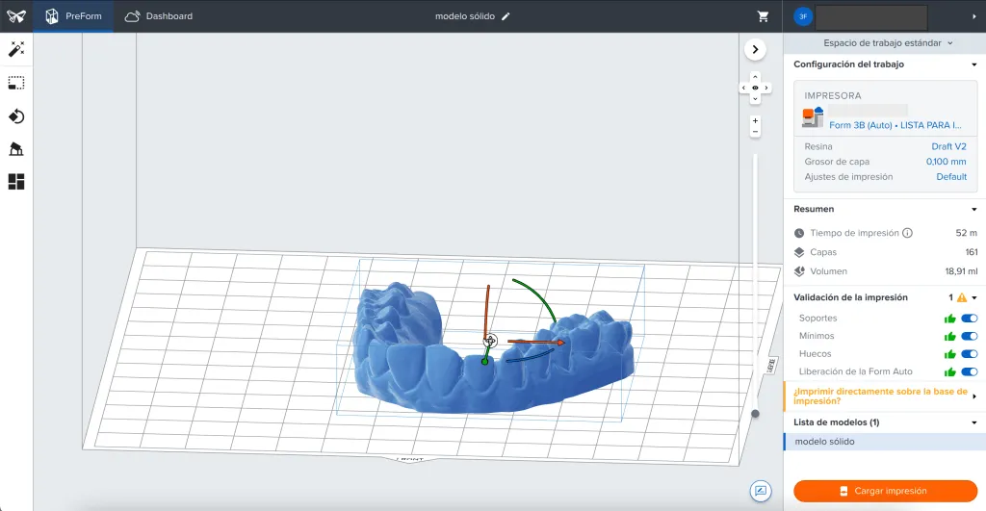Switch to the PreForm tab

(x=73, y=16)
